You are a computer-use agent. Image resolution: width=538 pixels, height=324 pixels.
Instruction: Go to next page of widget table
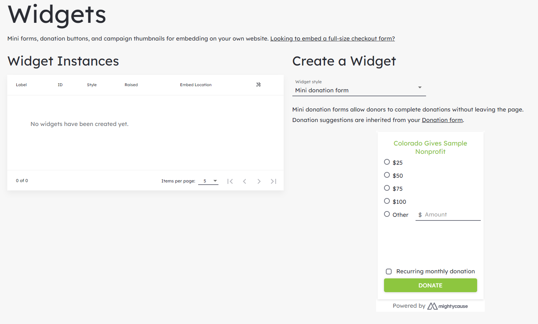coord(259,181)
